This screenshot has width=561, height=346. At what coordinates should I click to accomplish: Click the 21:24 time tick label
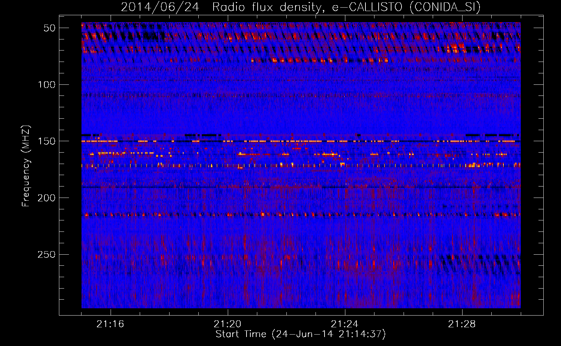(x=345, y=324)
